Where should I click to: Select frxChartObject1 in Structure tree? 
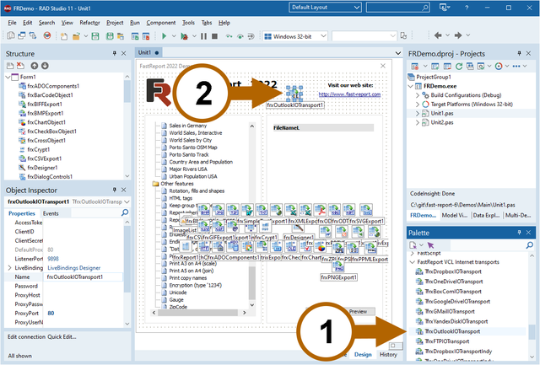pos(46,122)
